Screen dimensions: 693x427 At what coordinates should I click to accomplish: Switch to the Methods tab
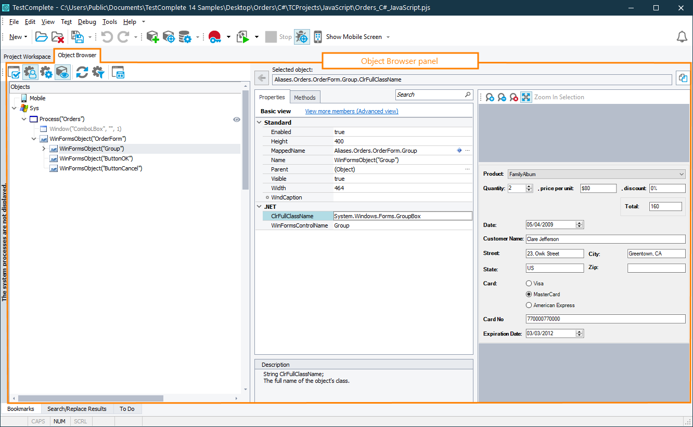(305, 97)
